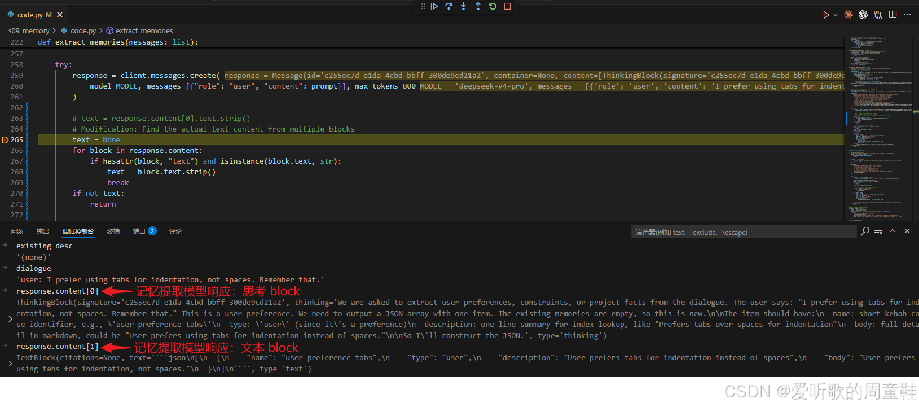Click 'def extract_memories' sticky scroll header
The image size is (919, 407).
(x=118, y=42)
